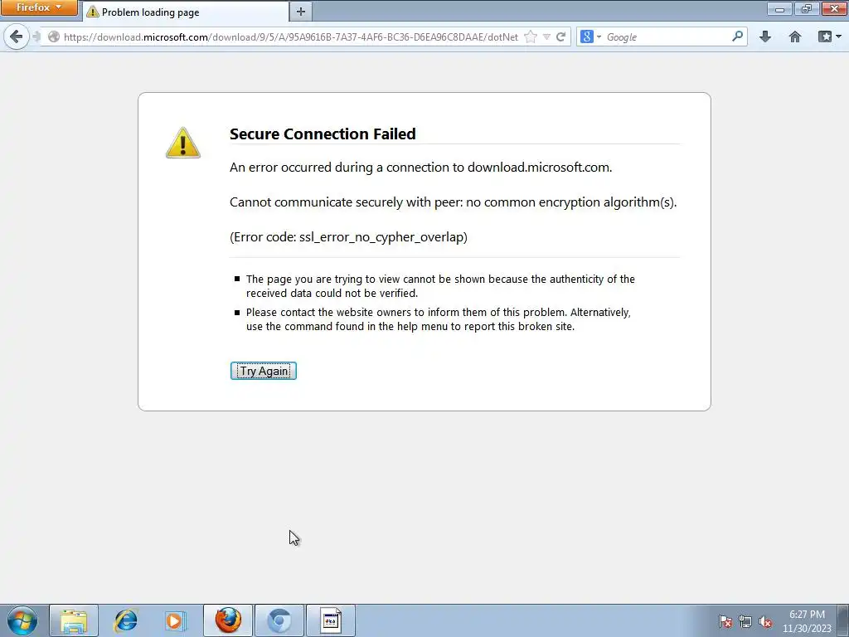Close the Firefox window
This screenshot has width=849, height=637.
[x=834, y=8]
